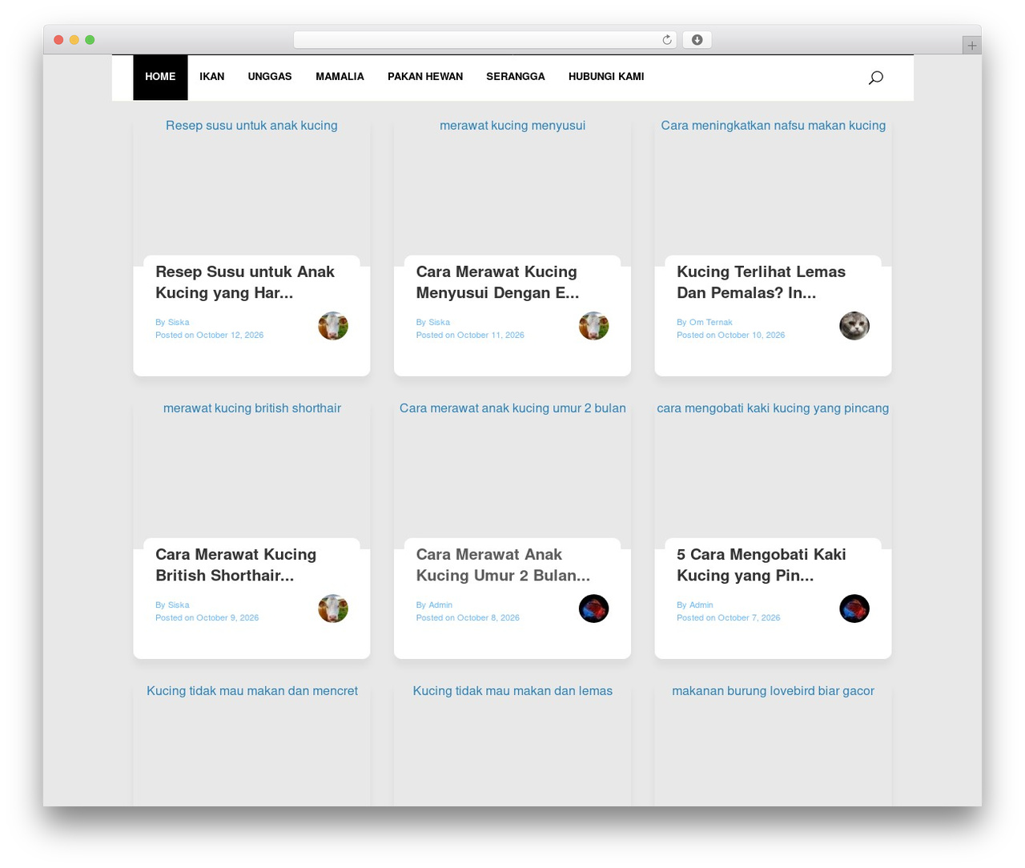The image size is (1025, 868).
Task: Click the browser download icon
Action: point(697,40)
